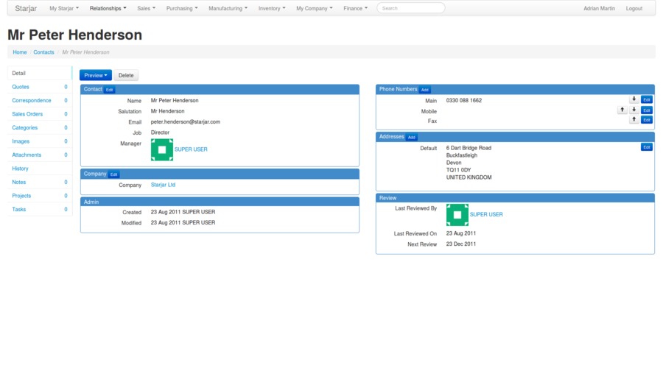Move Main phone number down
The width and height of the screenshot is (663, 368).
pyautogui.click(x=634, y=99)
